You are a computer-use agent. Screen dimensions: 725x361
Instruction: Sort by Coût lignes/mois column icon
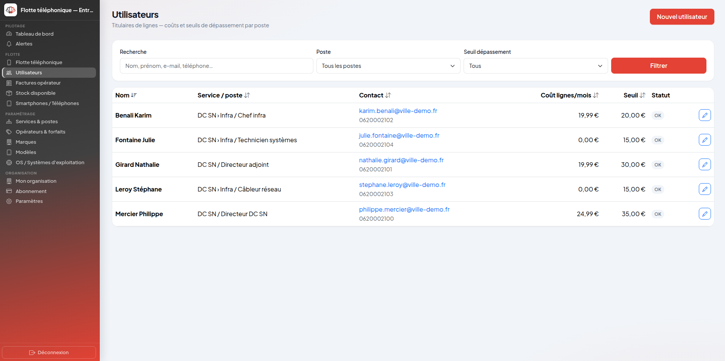(x=596, y=95)
